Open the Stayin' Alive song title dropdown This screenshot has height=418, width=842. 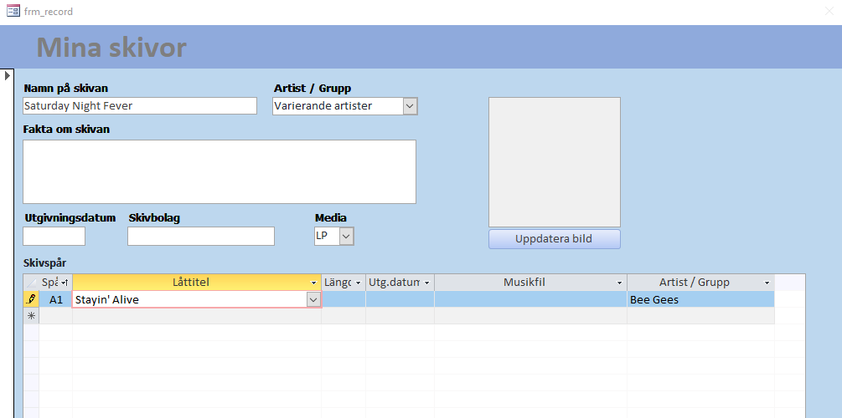[313, 299]
